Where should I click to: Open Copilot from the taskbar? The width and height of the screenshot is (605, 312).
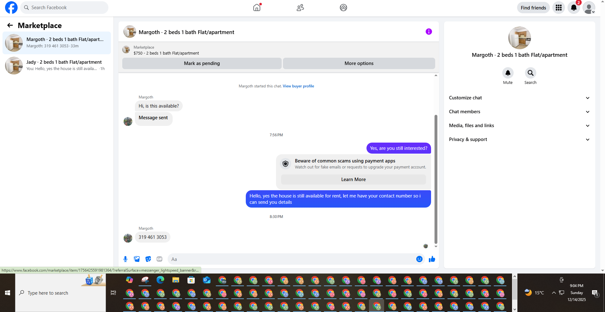coord(130,280)
